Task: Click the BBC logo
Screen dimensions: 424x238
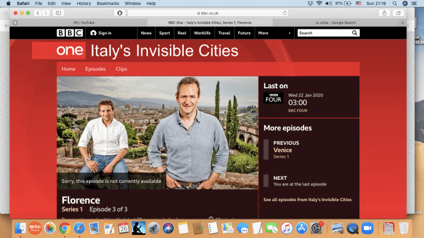Action: click(x=70, y=33)
